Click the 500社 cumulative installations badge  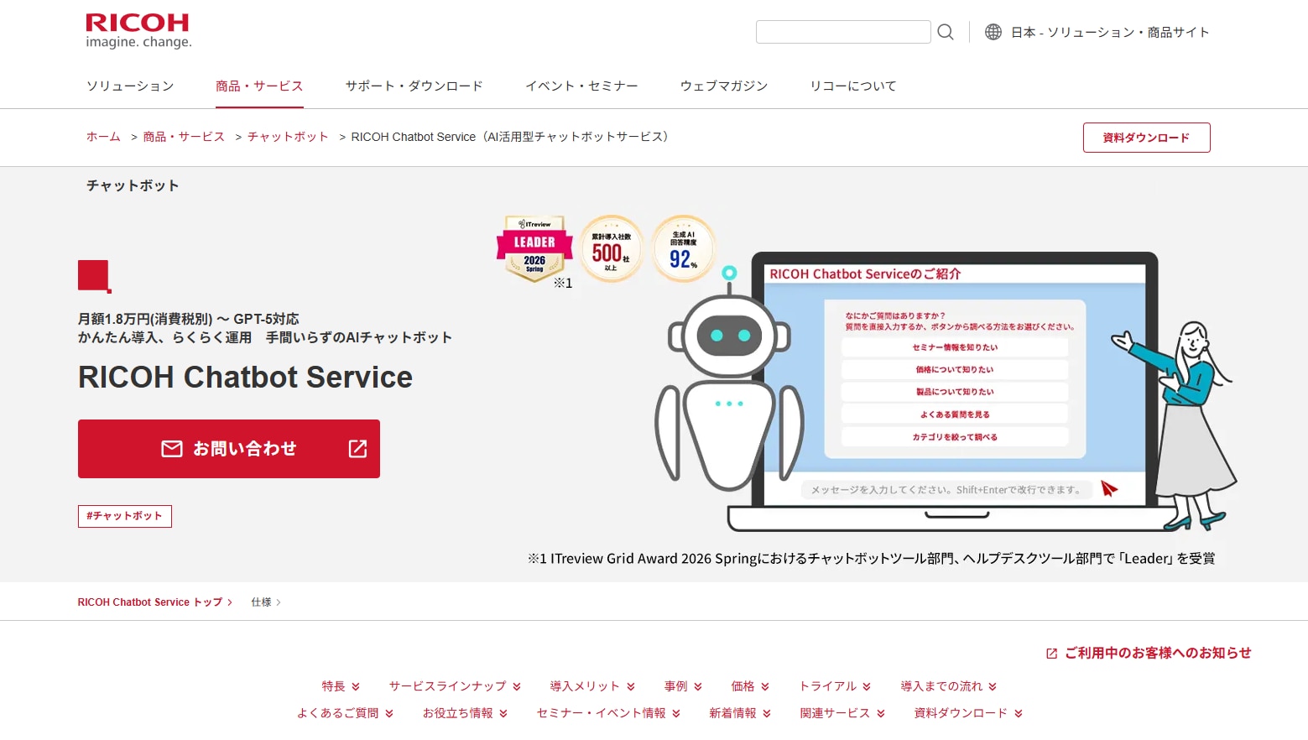pos(611,249)
